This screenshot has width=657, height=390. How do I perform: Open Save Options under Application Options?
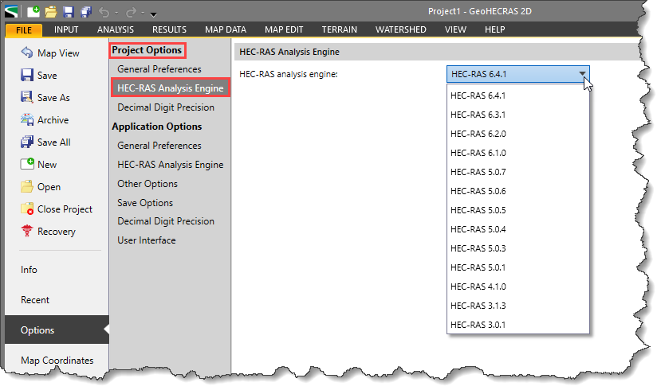coord(145,203)
